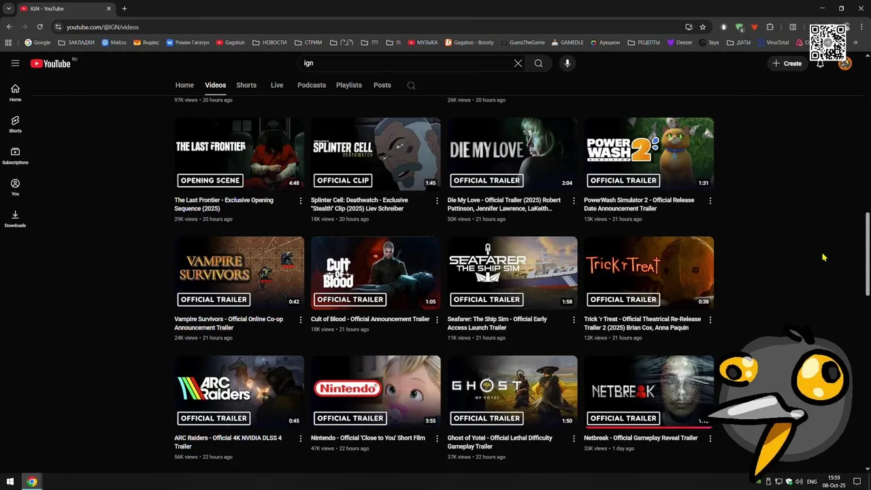
Task: Open the НОВОСТИ bookmark folder
Action: tap(269, 42)
